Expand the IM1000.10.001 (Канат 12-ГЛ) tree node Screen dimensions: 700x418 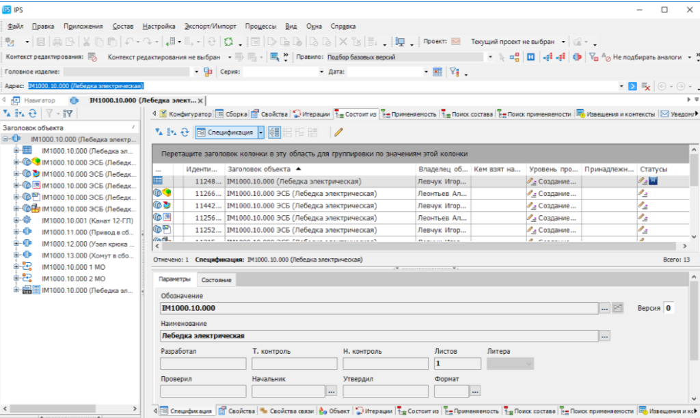coord(17,221)
